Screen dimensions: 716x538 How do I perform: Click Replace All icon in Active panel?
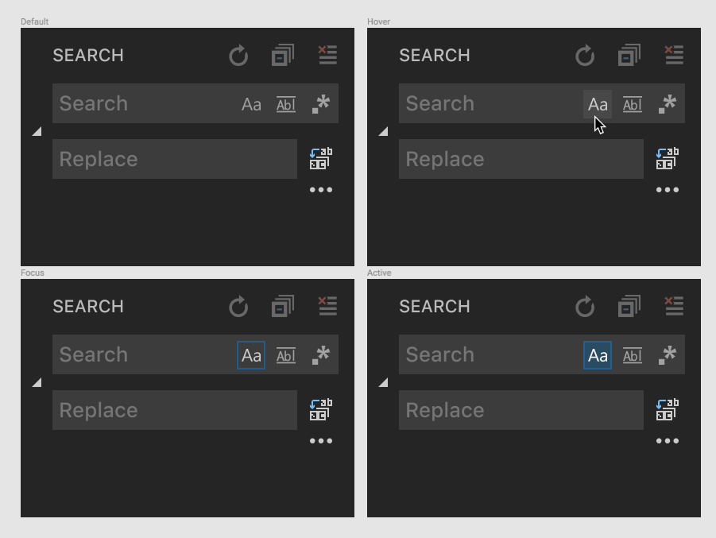pyautogui.click(x=668, y=410)
